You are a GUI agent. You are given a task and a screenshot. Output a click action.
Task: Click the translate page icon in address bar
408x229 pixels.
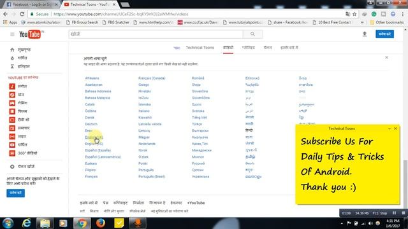coord(347,14)
